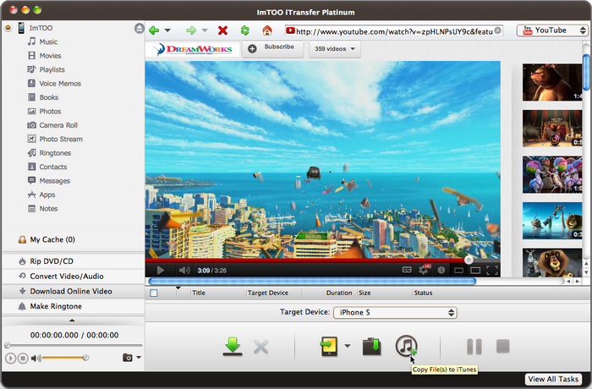This screenshot has height=389, width=592.
Task: Open snapshot camera options arrow
Action: tap(139, 357)
